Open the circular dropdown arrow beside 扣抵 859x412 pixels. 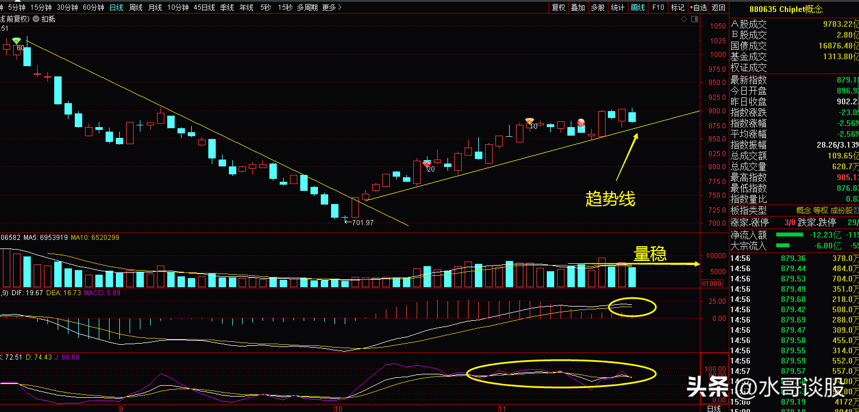[x=36, y=19]
